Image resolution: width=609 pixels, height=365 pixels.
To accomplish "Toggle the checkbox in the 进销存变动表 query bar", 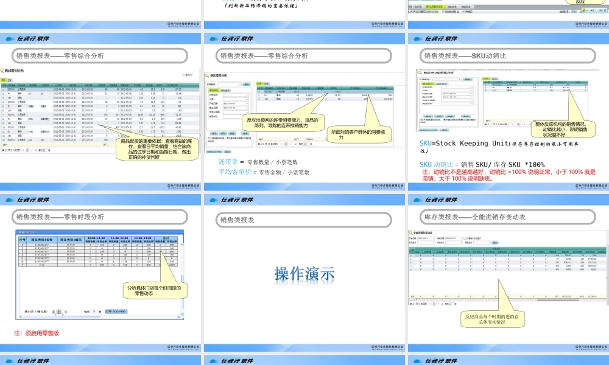I will pyautogui.click(x=464, y=238).
